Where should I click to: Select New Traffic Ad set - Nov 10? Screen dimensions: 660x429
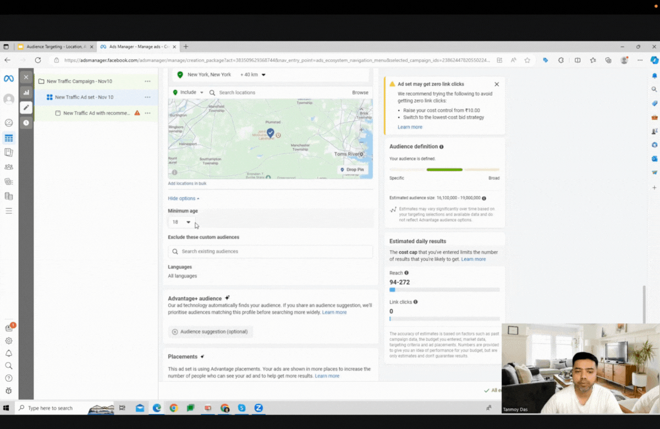point(84,97)
